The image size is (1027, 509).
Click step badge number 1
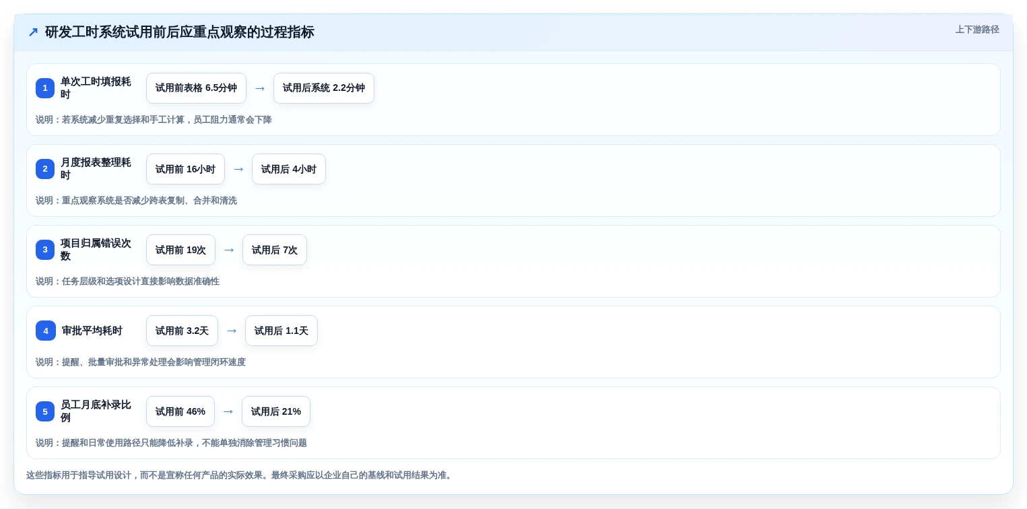[45, 88]
